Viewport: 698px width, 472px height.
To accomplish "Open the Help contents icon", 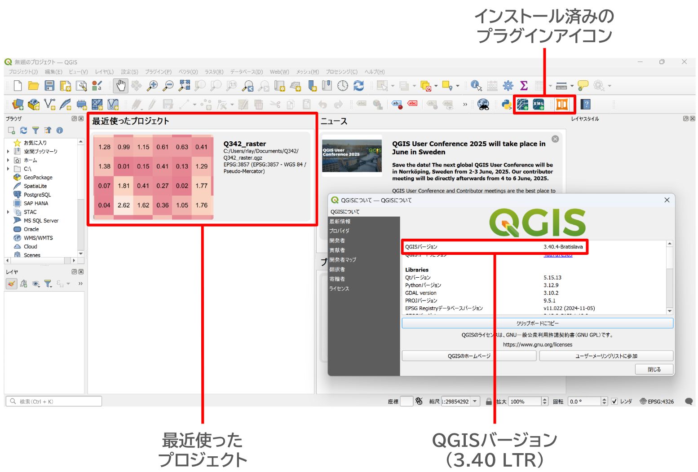I will tap(585, 105).
